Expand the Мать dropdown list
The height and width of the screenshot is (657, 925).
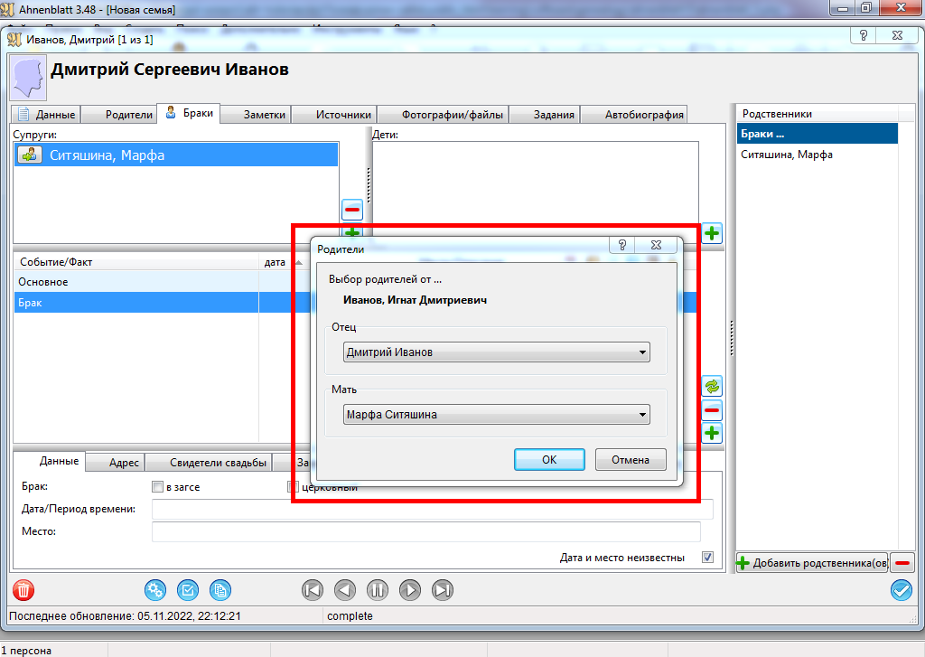tap(496, 415)
